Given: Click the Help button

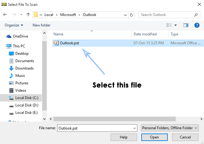Looking at the screenshot, I should (x=124, y=137).
